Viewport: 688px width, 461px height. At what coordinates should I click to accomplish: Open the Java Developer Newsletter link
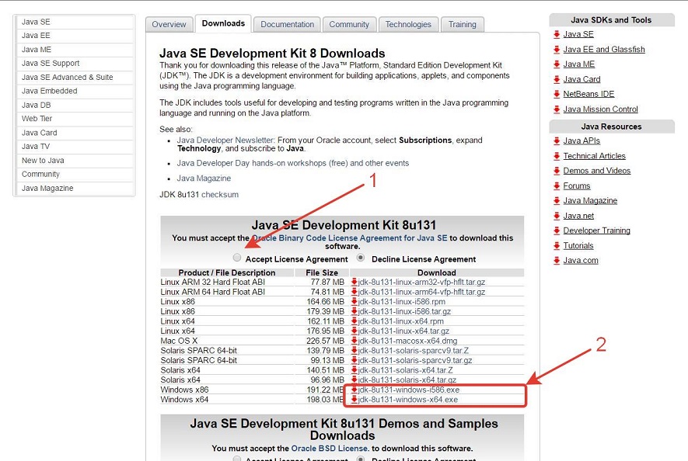[x=226, y=140]
